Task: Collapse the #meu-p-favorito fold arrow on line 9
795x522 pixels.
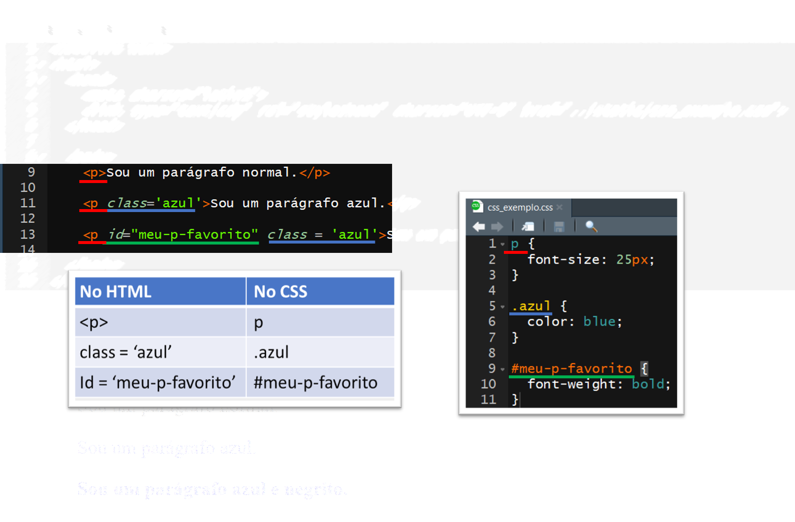Action: pyautogui.click(x=502, y=368)
